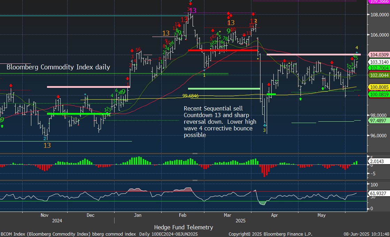The image size is (390, 237).
Task: Click the orange 13 below the November low
Action: [47, 145]
